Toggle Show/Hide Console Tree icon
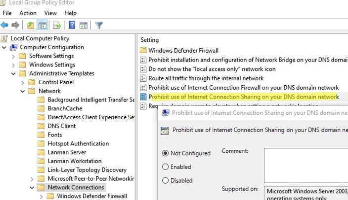The width and height of the screenshot is (348, 200). point(42,25)
